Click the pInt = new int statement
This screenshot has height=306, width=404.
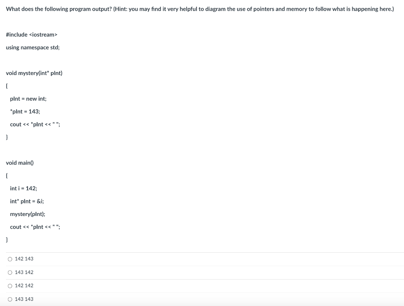pos(28,98)
